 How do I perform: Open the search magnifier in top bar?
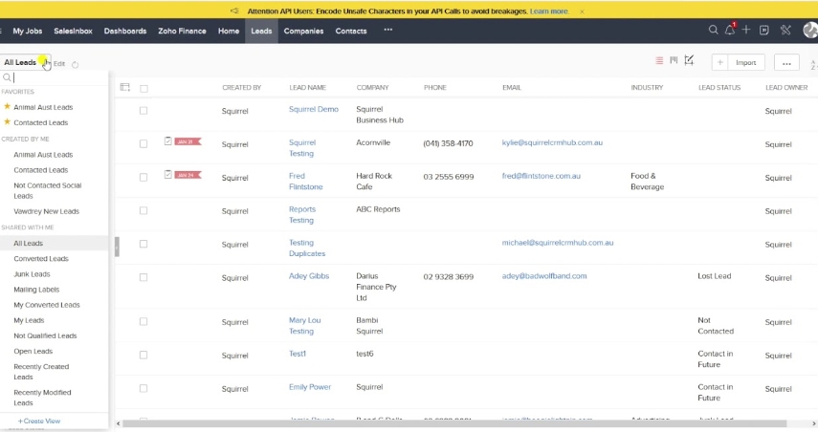(713, 31)
